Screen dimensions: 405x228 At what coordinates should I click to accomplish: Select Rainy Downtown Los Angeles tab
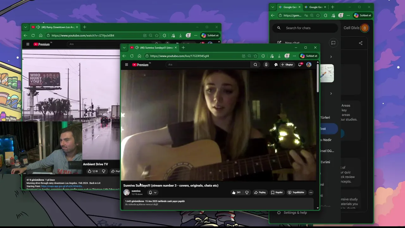[x=55, y=27]
